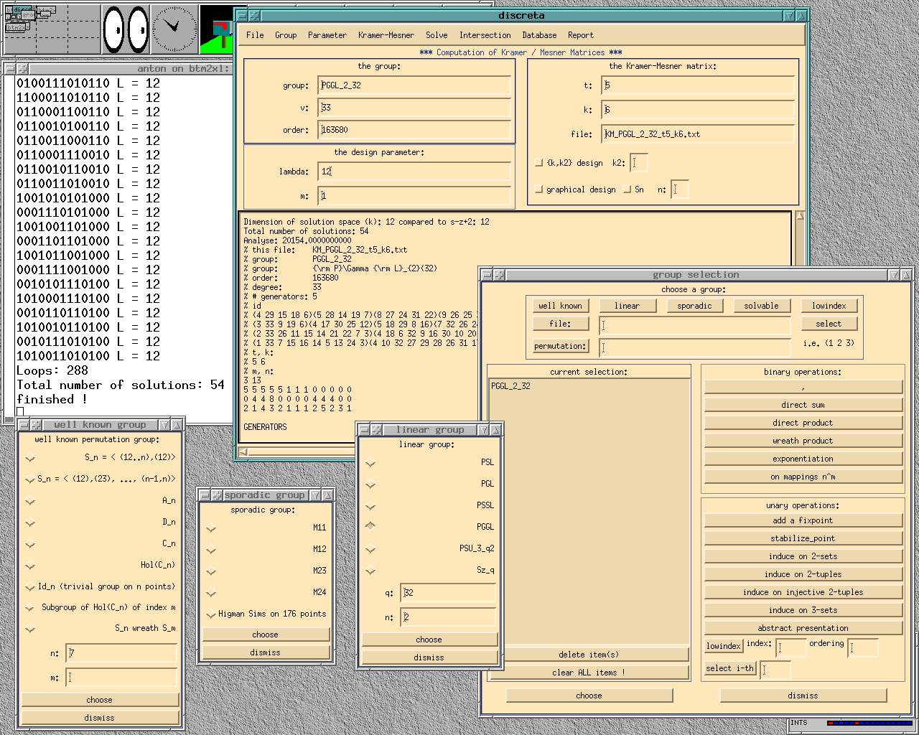Choose the M24 sporadic group option
Image resolution: width=919 pixels, height=735 pixels.
pos(211,593)
